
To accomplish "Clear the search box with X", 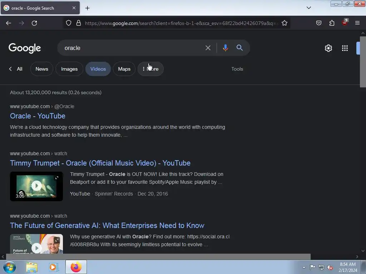I will point(208,48).
